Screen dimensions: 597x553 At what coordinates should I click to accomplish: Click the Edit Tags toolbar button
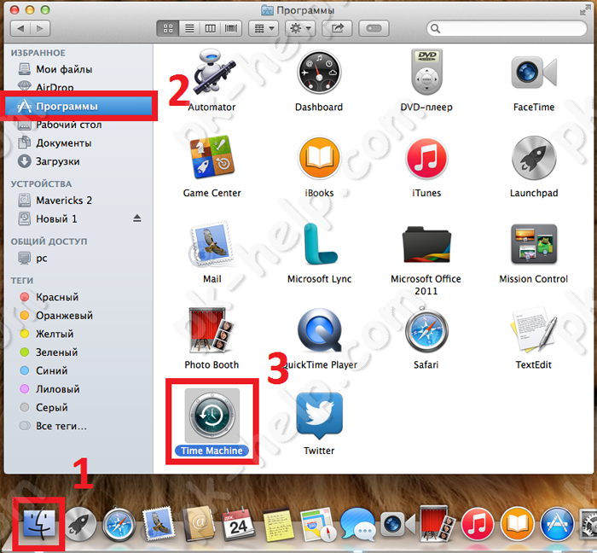[x=374, y=28]
